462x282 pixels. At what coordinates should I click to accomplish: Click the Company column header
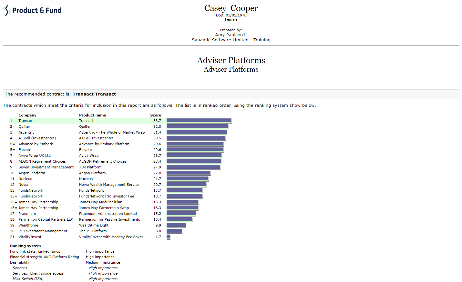27,115
